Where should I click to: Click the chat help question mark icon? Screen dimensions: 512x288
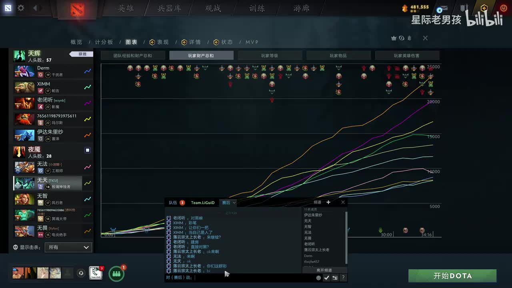click(343, 278)
